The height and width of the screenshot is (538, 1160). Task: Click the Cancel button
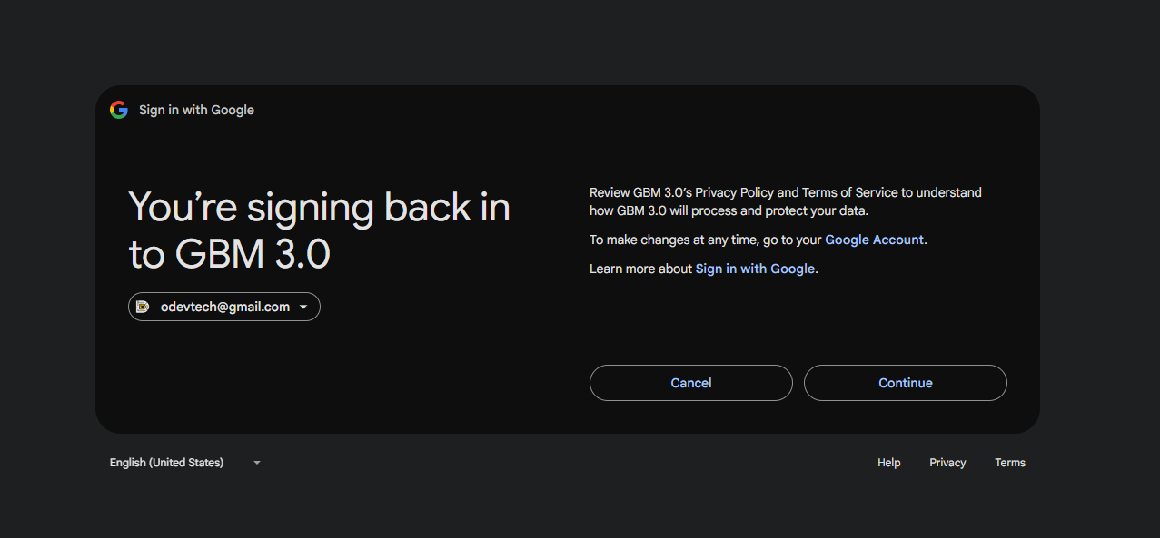tap(691, 383)
